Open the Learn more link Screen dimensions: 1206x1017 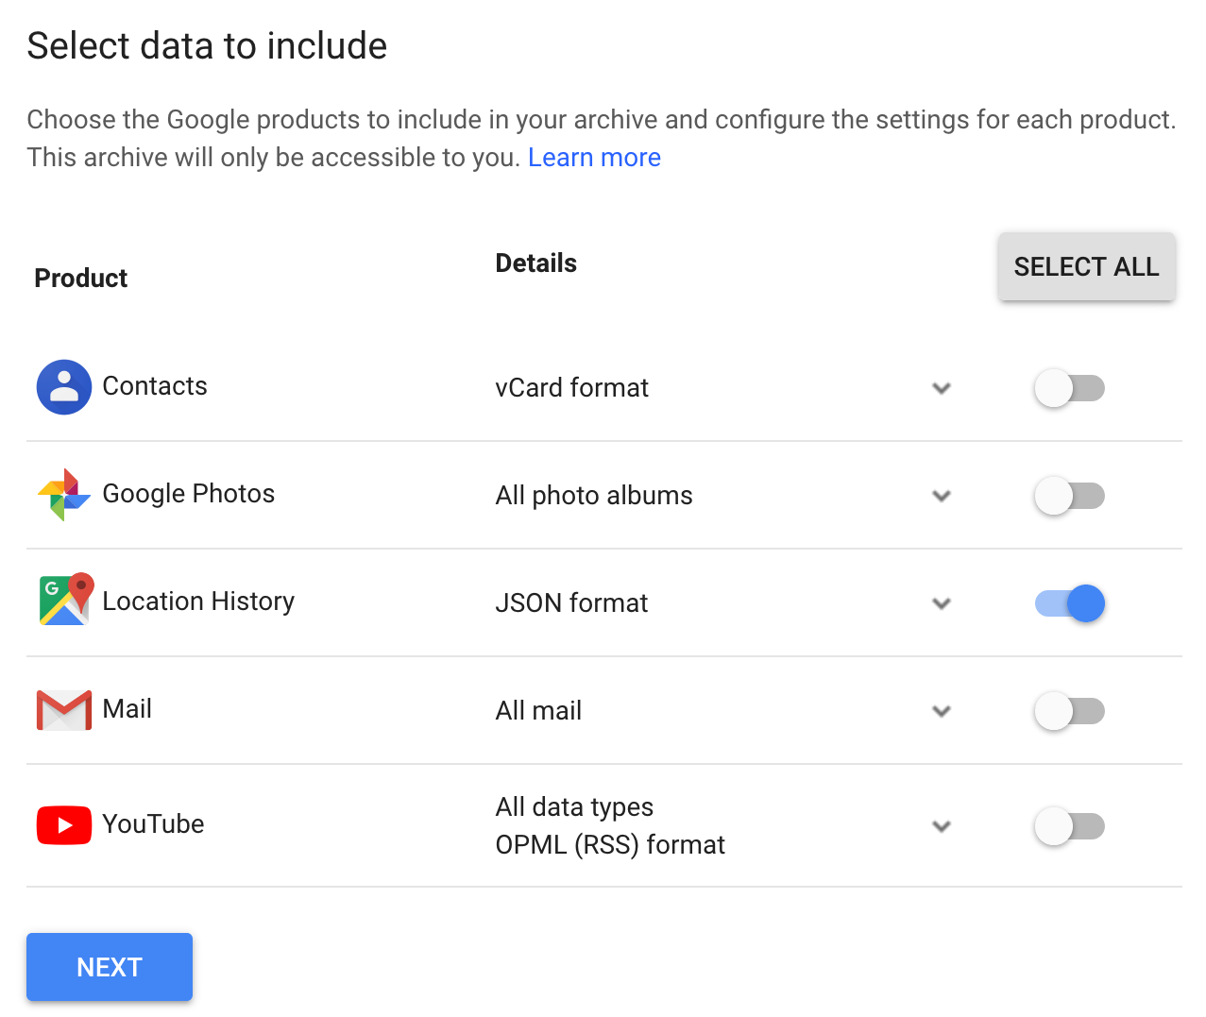click(x=594, y=158)
